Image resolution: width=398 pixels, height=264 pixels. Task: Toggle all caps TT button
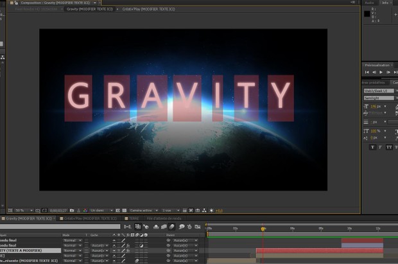389,147
